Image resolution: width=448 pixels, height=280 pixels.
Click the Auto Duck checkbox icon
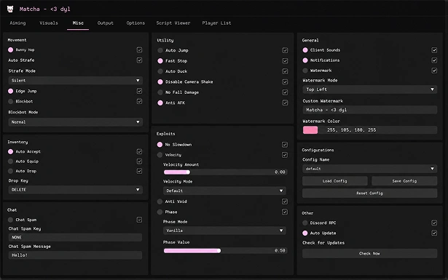point(285,71)
